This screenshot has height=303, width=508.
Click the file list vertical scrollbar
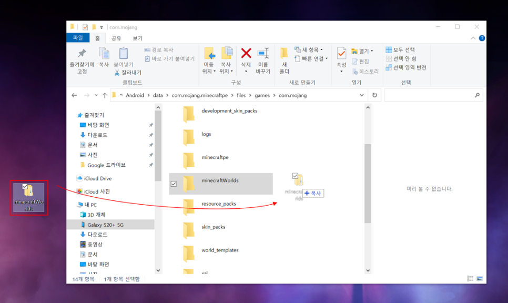(x=368, y=184)
